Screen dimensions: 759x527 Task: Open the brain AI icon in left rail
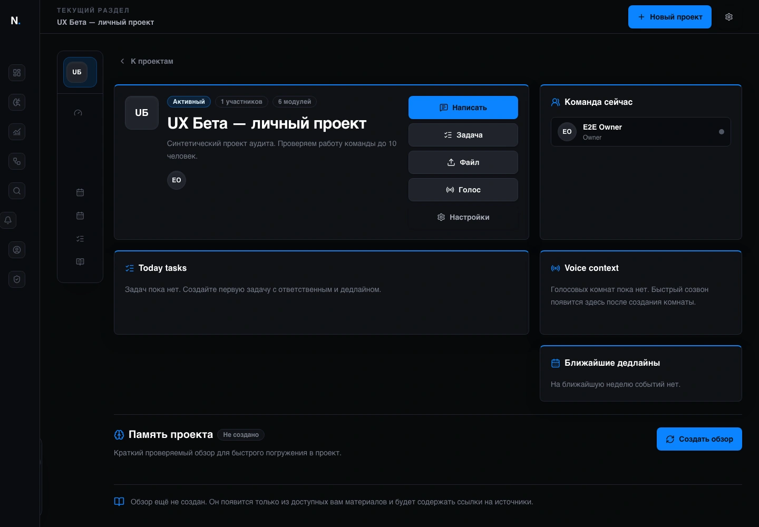(x=17, y=102)
